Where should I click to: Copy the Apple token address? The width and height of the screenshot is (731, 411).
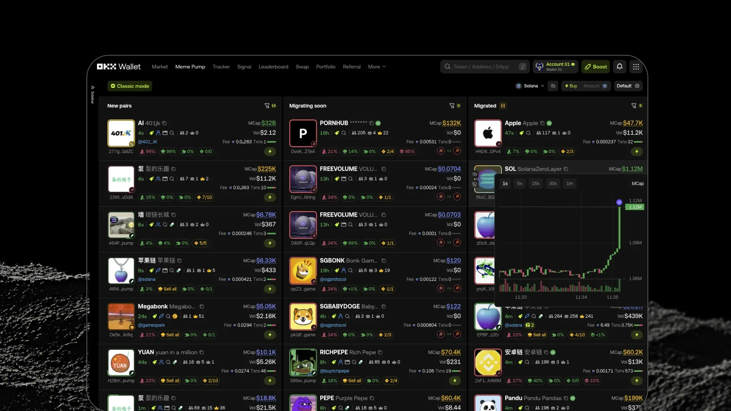point(542,123)
